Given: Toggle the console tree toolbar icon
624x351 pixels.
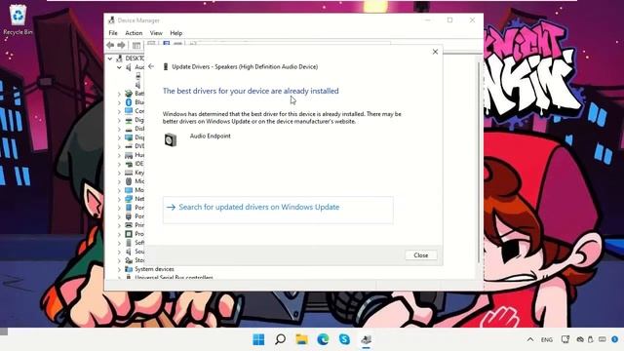Looking at the screenshot, I should tap(136, 46).
